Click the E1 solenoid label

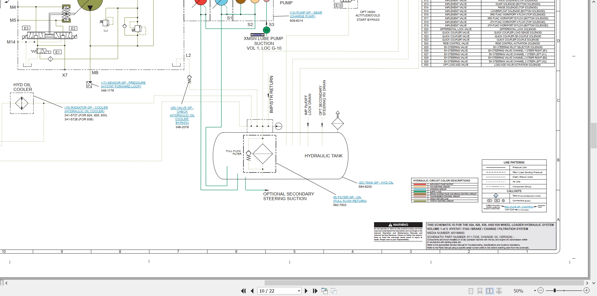pyautogui.click(x=58, y=52)
